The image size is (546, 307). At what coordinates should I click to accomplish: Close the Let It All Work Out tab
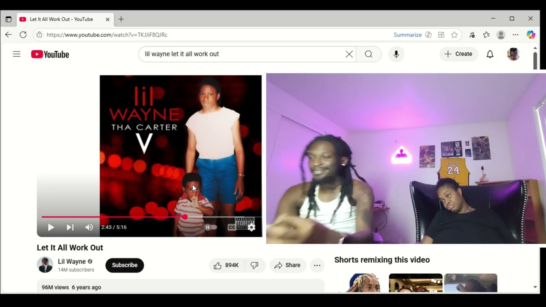(107, 19)
